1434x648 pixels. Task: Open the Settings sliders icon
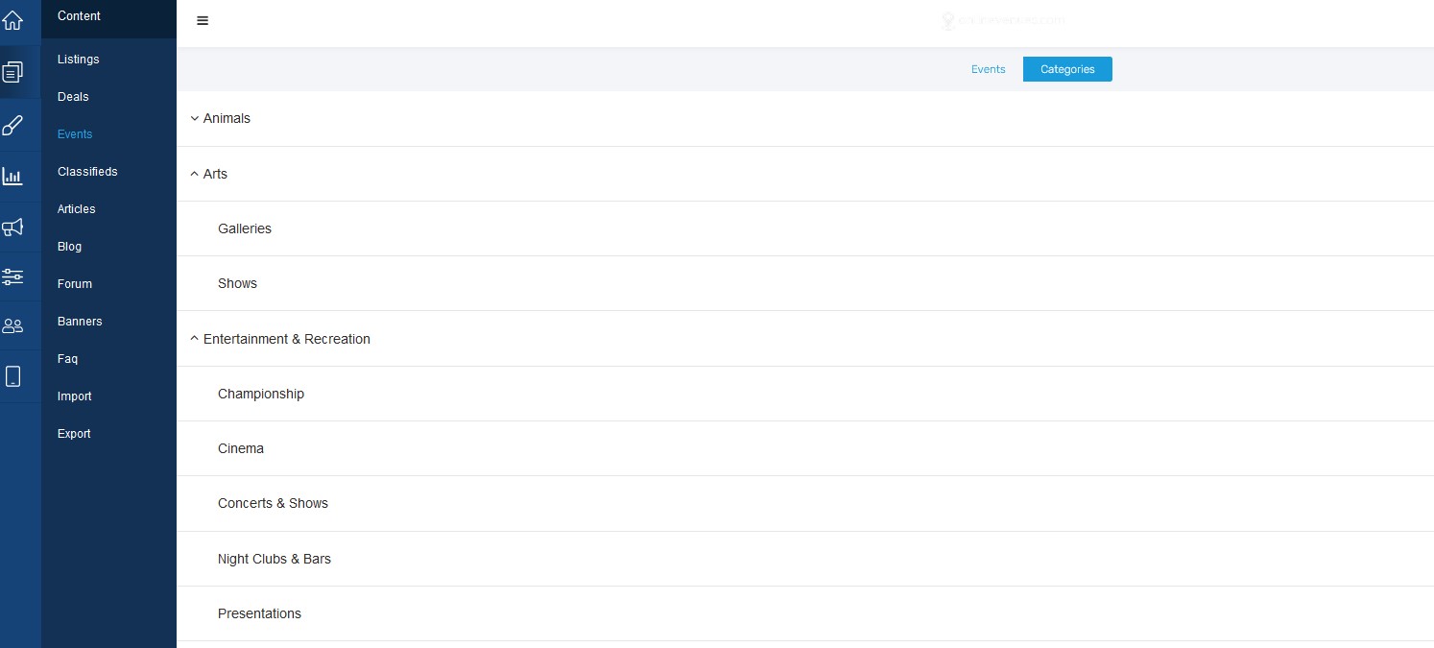tap(12, 276)
